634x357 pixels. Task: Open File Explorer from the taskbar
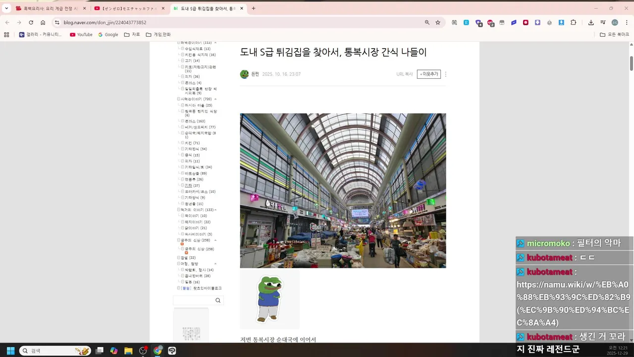click(128, 351)
